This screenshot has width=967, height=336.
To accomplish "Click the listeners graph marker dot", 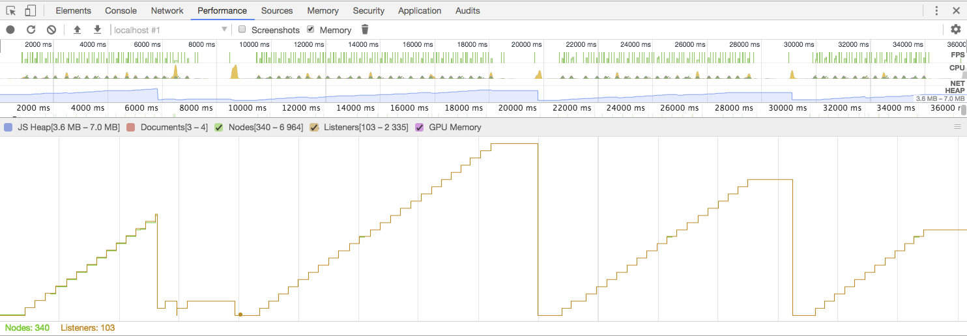I will click(x=240, y=315).
